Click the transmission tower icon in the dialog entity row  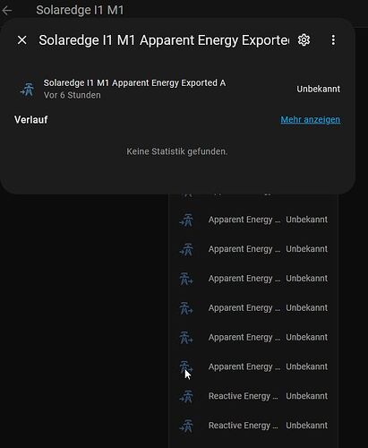pyautogui.click(x=27, y=90)
